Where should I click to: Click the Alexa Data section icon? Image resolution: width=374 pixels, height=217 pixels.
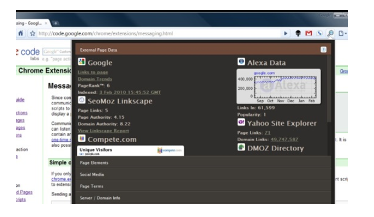click(241, 62)
